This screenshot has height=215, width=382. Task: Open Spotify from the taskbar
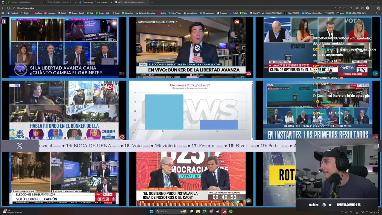(x=231, y=211)
